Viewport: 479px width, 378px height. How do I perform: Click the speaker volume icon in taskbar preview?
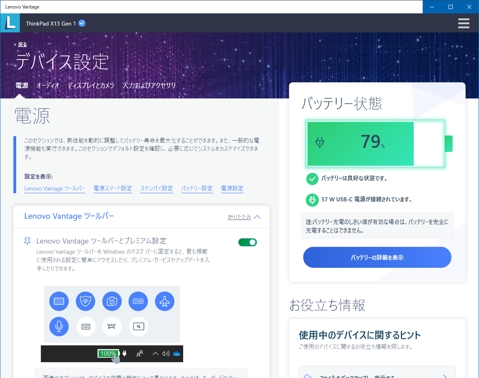pyautogui.click(x=166, y=354)
